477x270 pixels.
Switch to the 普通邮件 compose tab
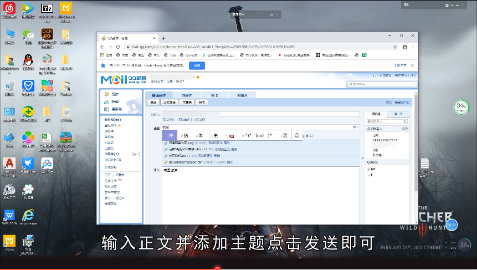click(x=159, y=95)
